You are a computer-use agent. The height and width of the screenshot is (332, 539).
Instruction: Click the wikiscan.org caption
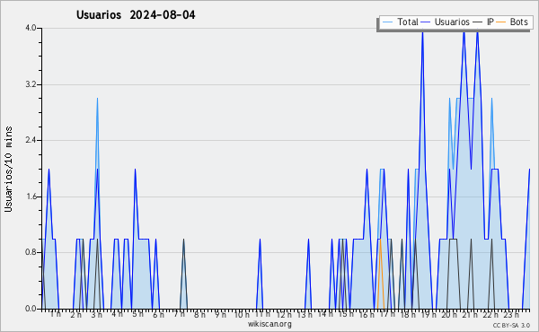coord(269,324)
